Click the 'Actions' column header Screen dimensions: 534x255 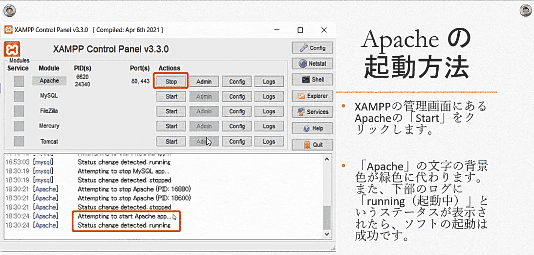(x=169, y=68)
